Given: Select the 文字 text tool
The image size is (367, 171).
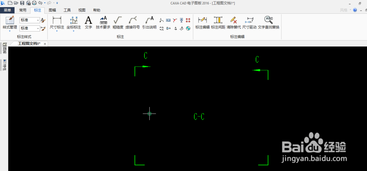Looking at the screenshot, I should point(88,23).
